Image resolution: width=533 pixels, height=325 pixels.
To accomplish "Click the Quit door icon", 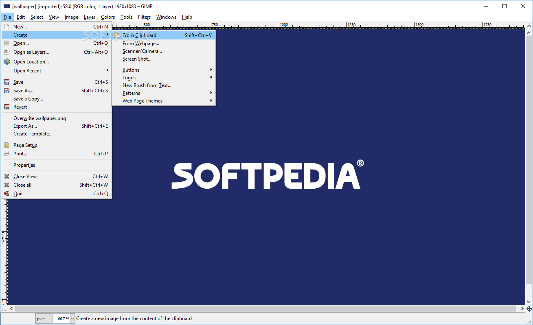I will [6, 193].
